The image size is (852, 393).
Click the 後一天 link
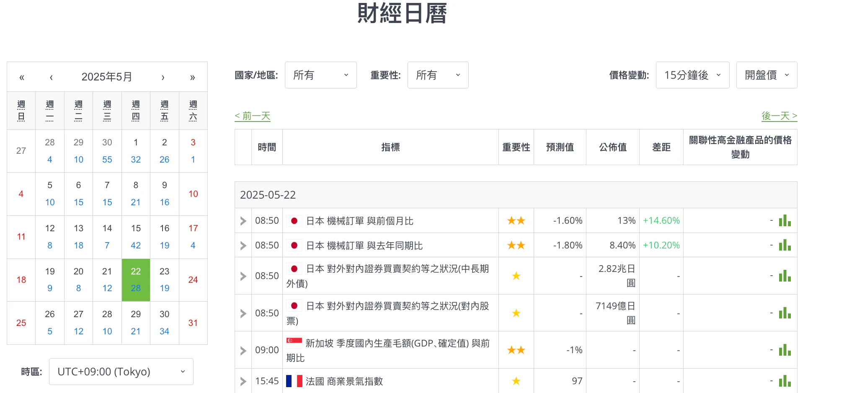779,116
